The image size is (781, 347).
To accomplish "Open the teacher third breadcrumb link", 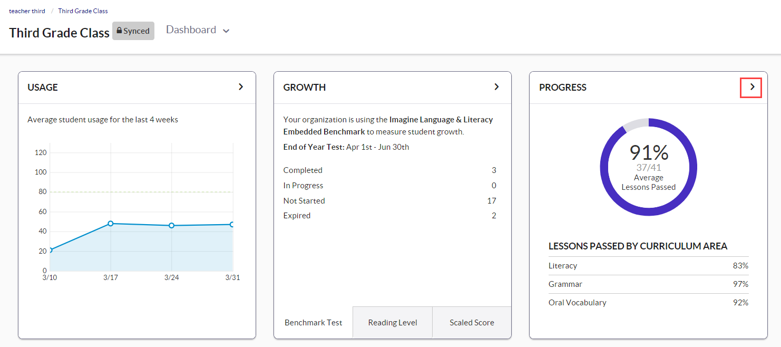I will point(27,11).
